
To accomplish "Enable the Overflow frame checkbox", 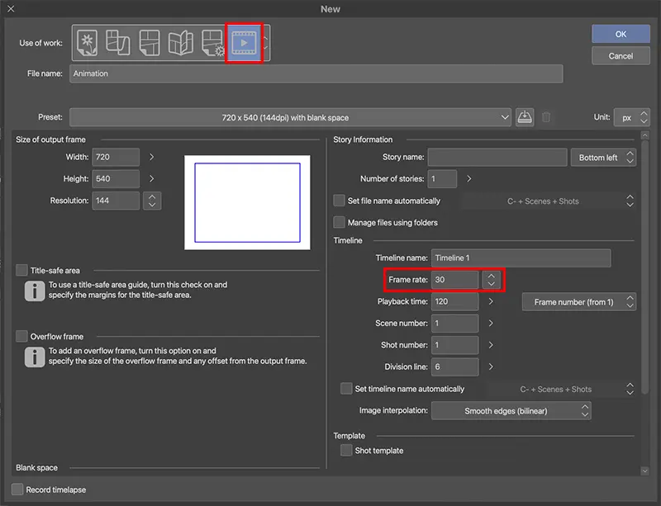I will point(21,336).
